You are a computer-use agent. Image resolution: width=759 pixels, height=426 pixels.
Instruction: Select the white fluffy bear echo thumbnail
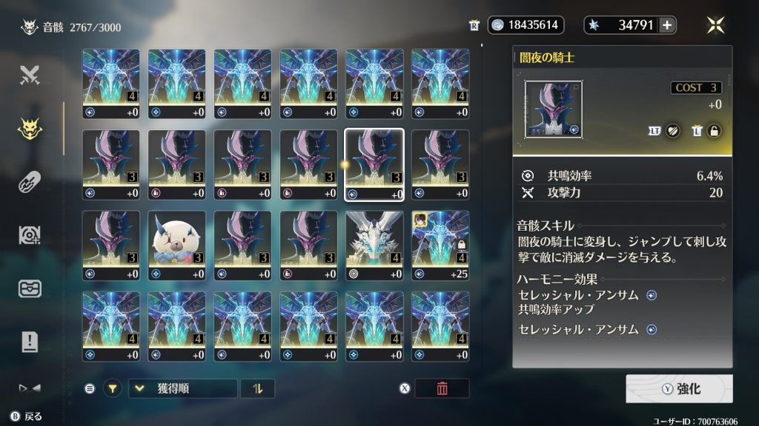tap(176, 246)
